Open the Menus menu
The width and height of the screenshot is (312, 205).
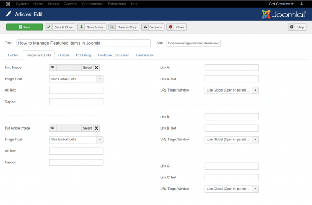(54, 4)
